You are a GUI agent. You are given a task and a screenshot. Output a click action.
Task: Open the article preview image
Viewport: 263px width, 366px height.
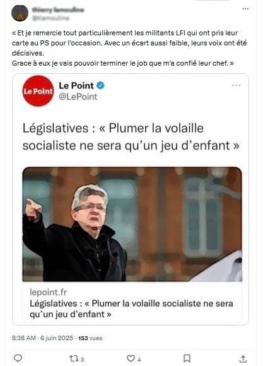[x=132, y=224]
